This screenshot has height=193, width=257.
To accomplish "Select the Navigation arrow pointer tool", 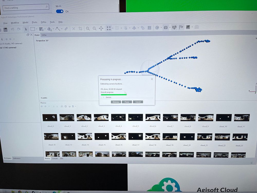I will [26, 29].
